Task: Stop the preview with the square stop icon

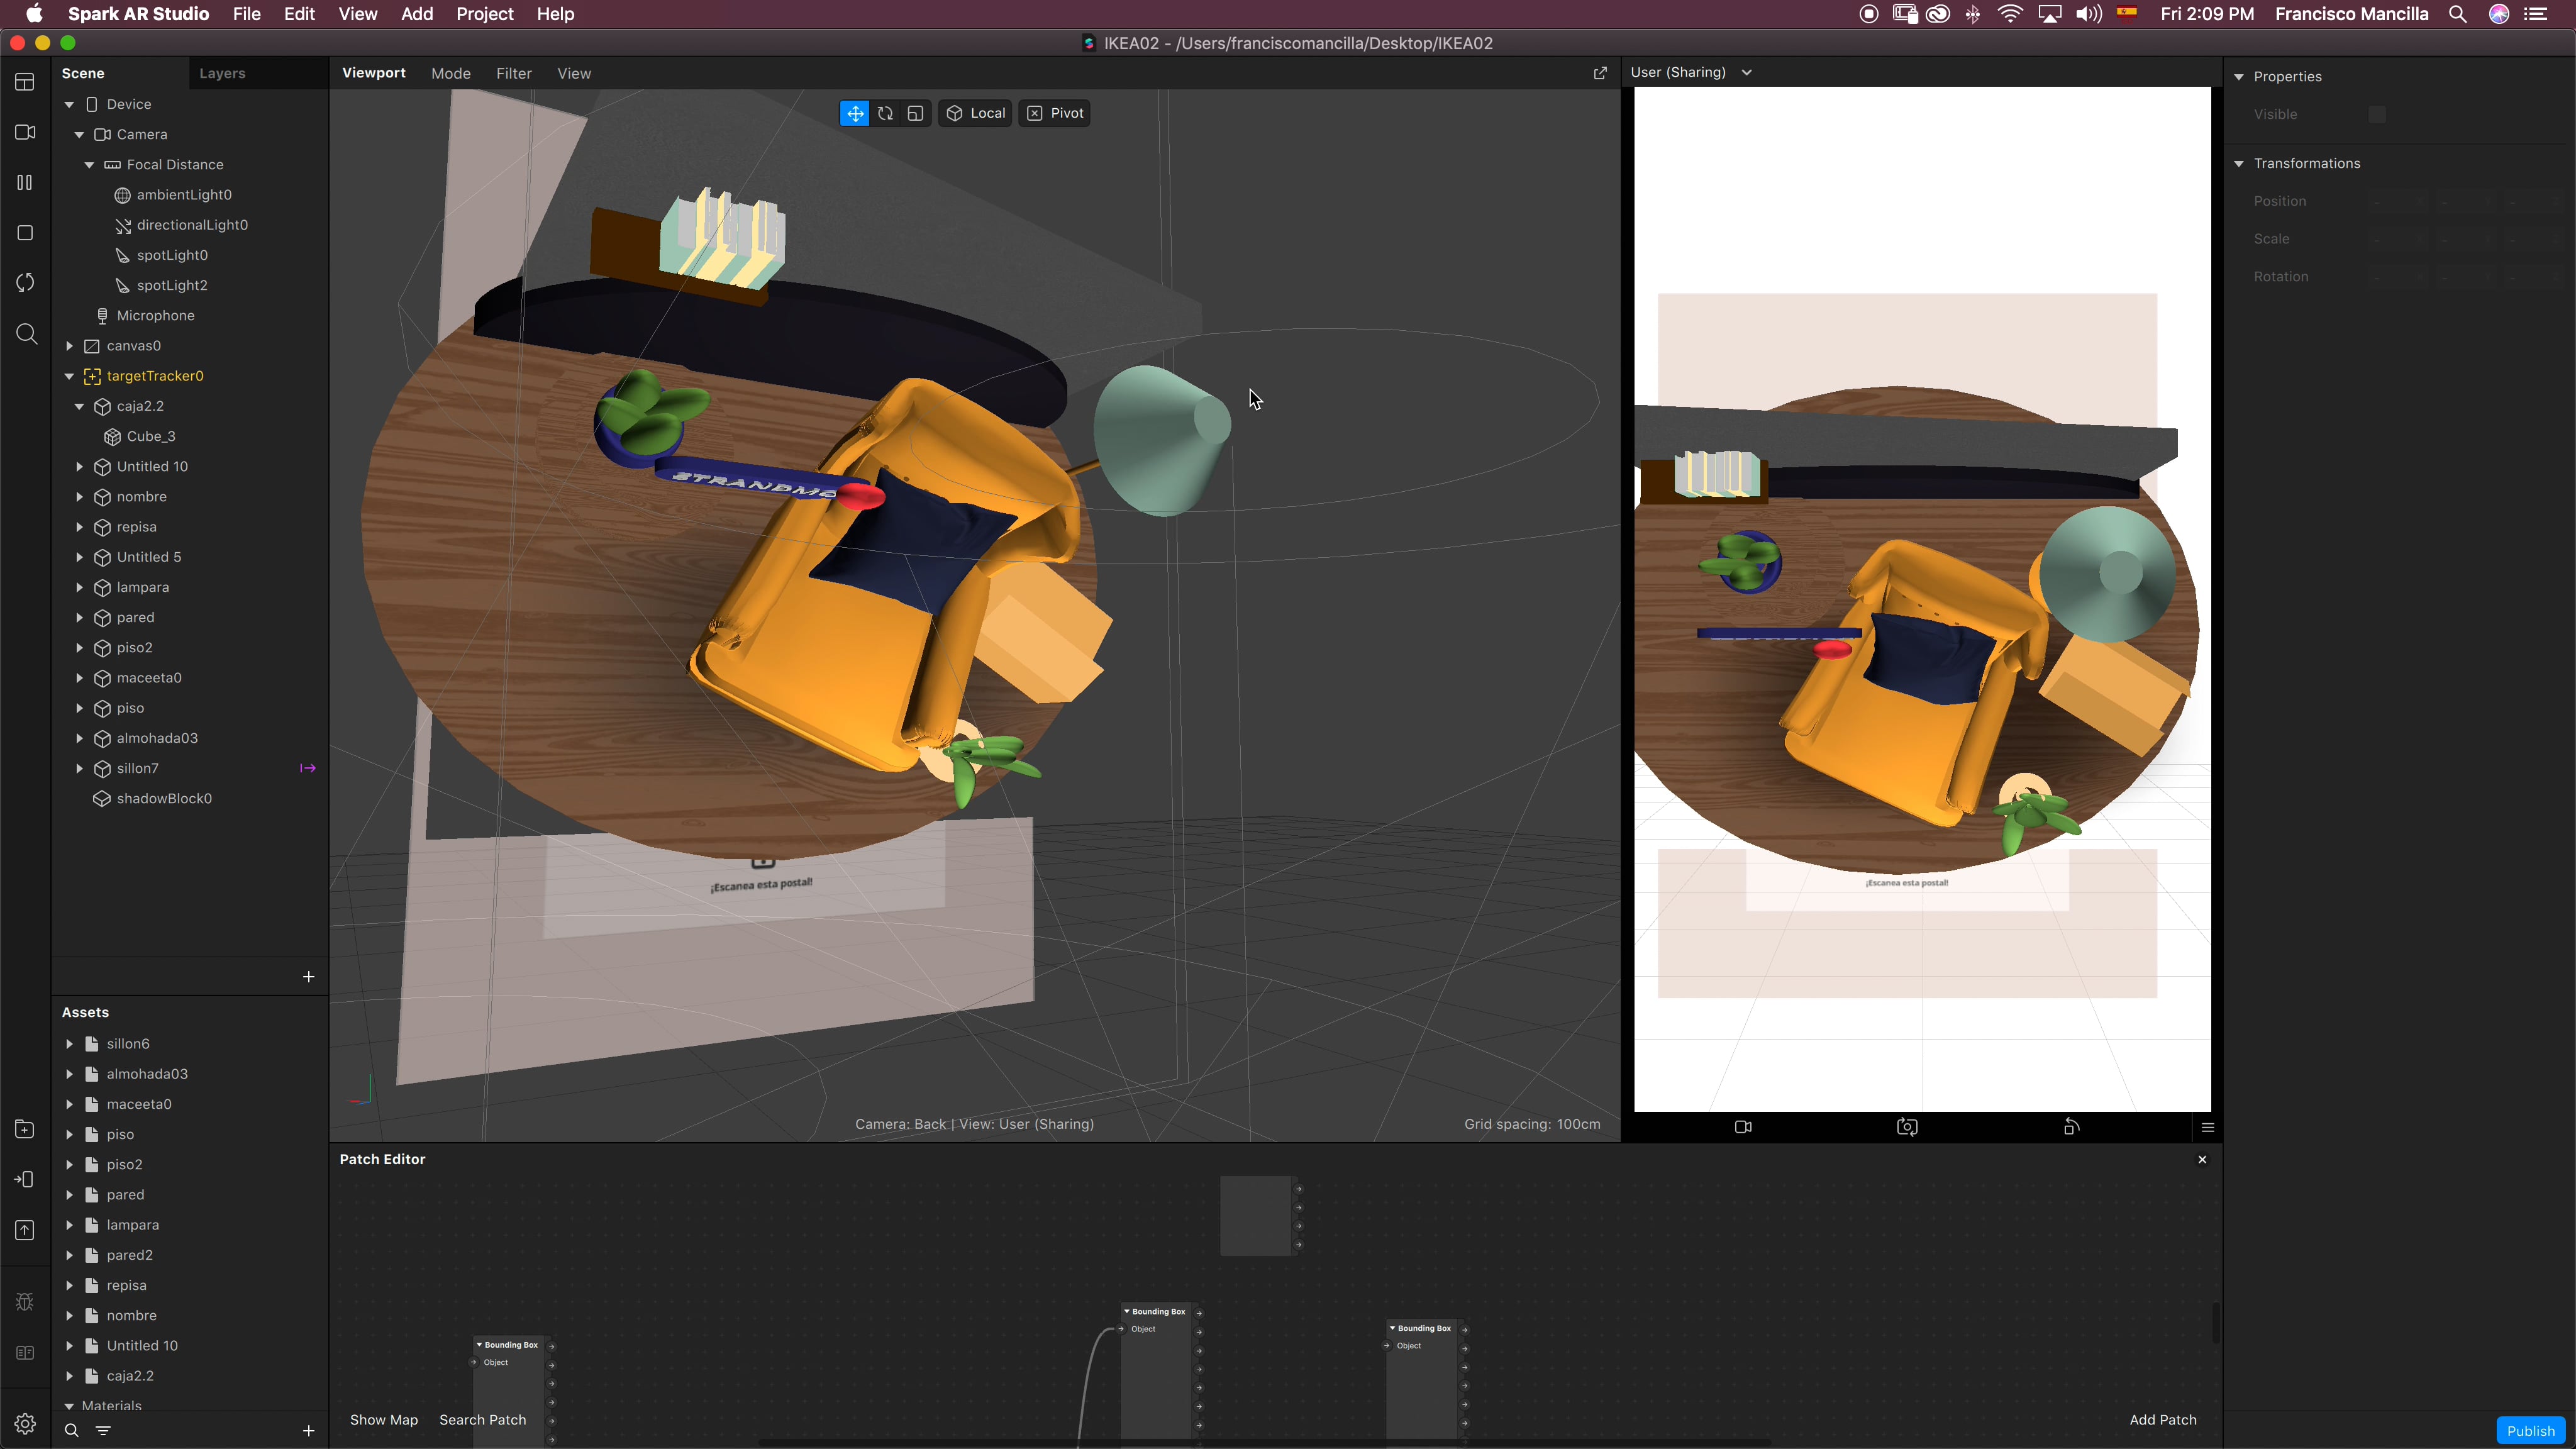Action: [25, 233]
